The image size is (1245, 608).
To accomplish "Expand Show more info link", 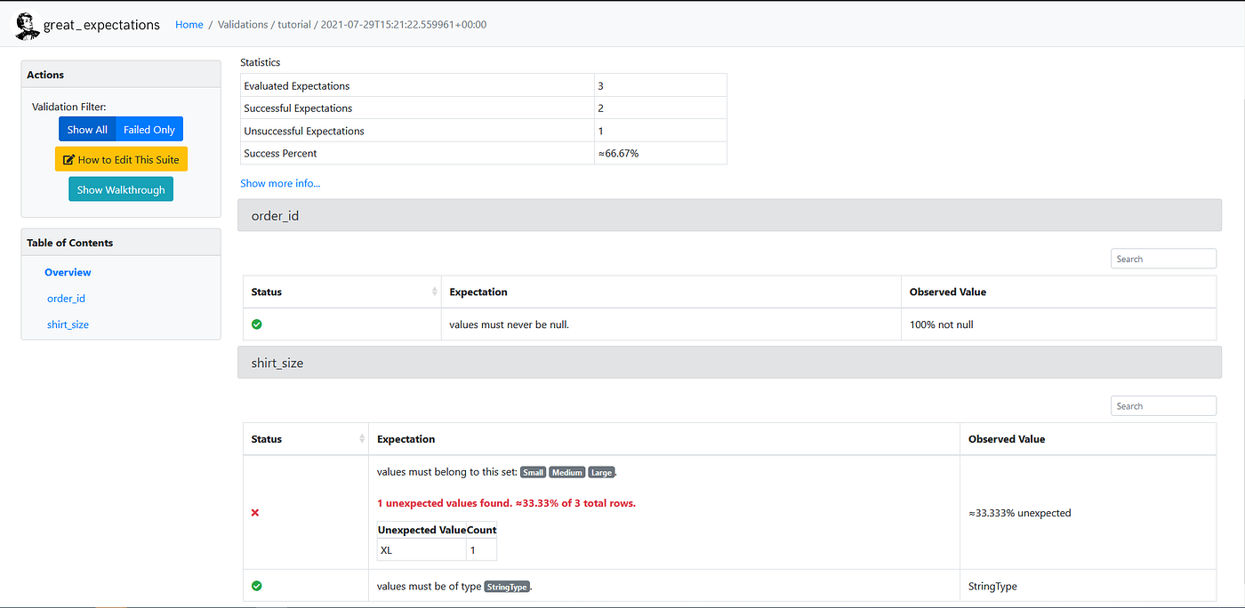I will pyautogui.click(x=280, y=183).
